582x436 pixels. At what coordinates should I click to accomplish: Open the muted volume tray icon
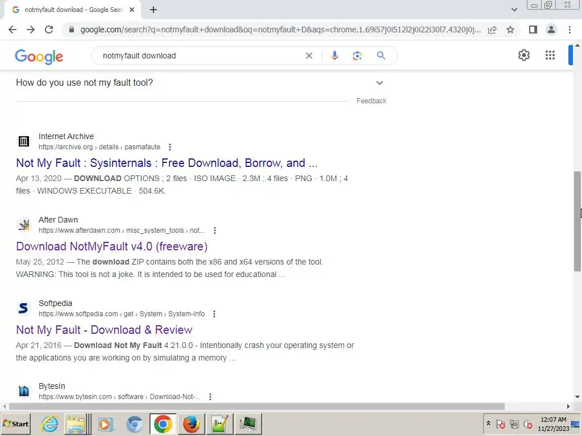(x=527, y=424)
